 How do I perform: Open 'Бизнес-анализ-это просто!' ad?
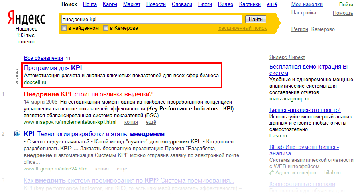click(305, 110)
